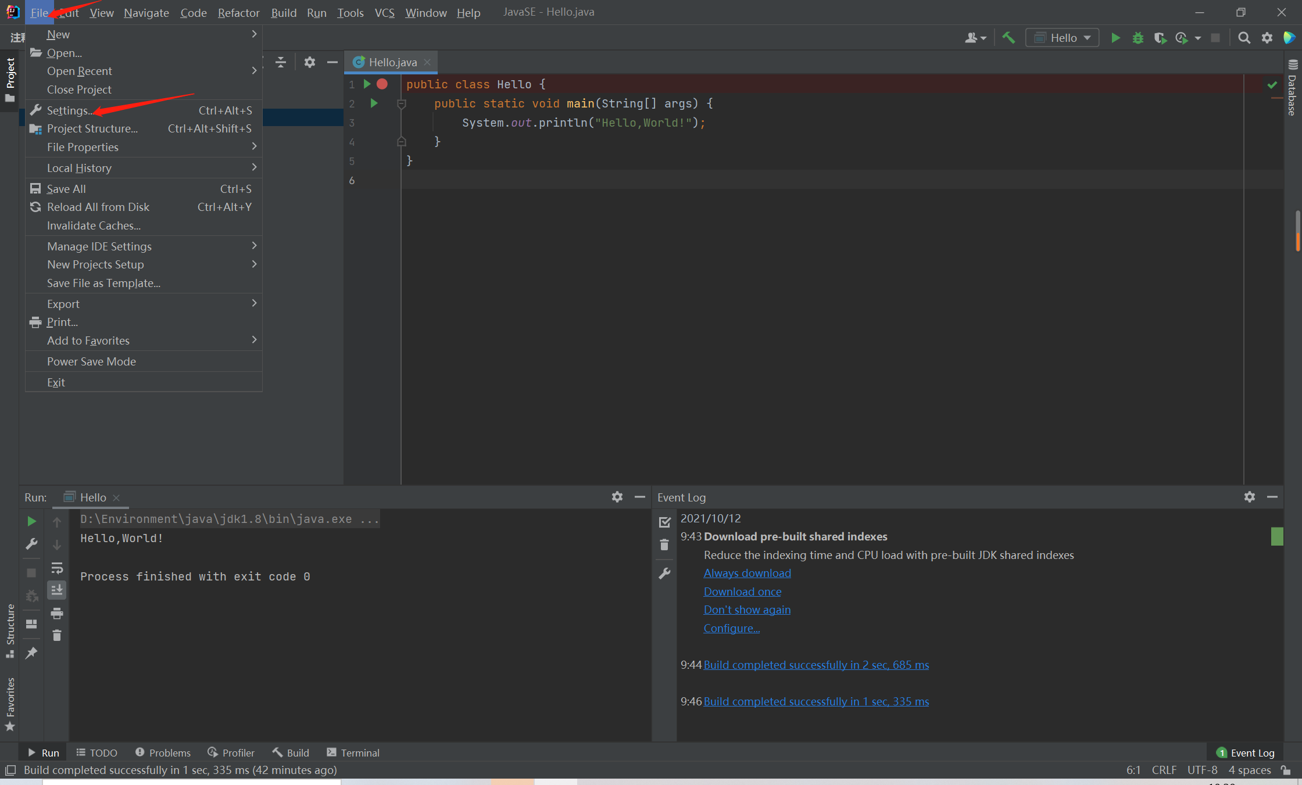Click the Run with Coverage icon
Screen dimensions: 1302x785
click(1160, 38)
